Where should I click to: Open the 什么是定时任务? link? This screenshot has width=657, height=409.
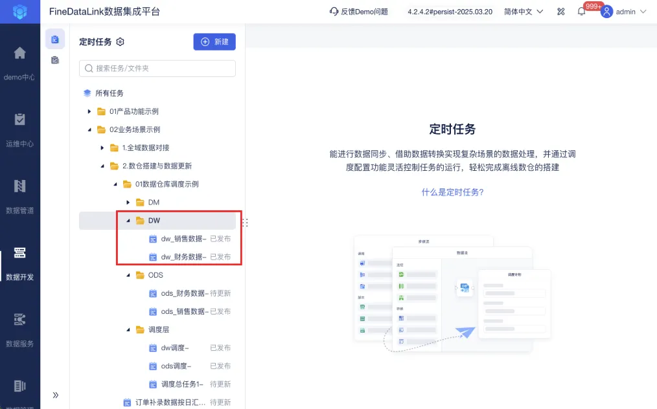coord(452,192)
